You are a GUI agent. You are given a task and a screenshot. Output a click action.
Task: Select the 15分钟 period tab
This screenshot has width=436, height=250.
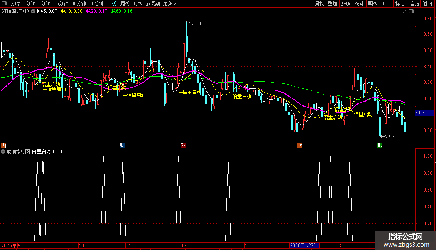click(x=61, y=3)
